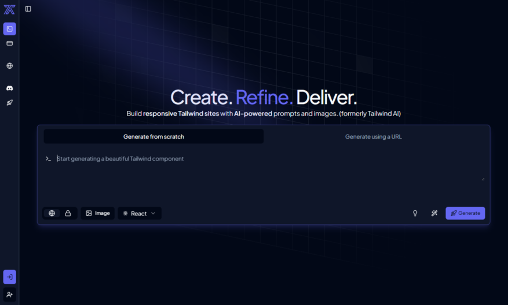The width and height of the screenshot is (508, 305).
Task: Click the Tailwind AI logo in the sidebar
Action: pos(9,9)
